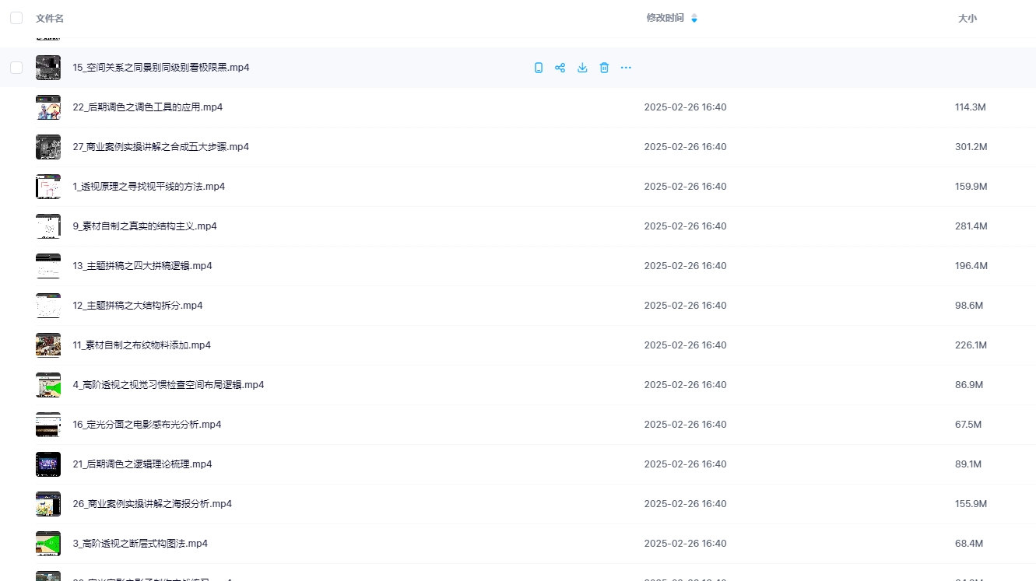This screenshot has height=581, width=1036.
Task: Toggle the 修改时间 sort arrow
Action: click(x=694, y=18)
